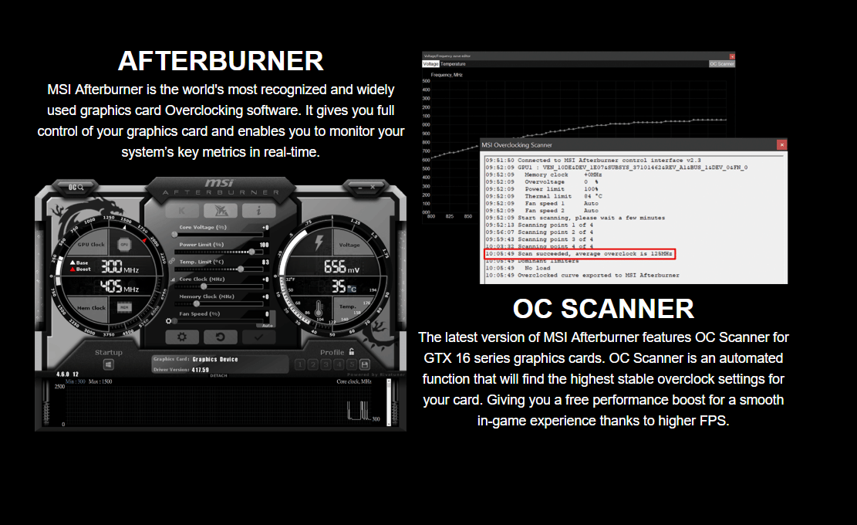Viewport: 857px width, 525px height.
Task: Open Afterburner settings via the gear icon
Action: pos(182,337)
